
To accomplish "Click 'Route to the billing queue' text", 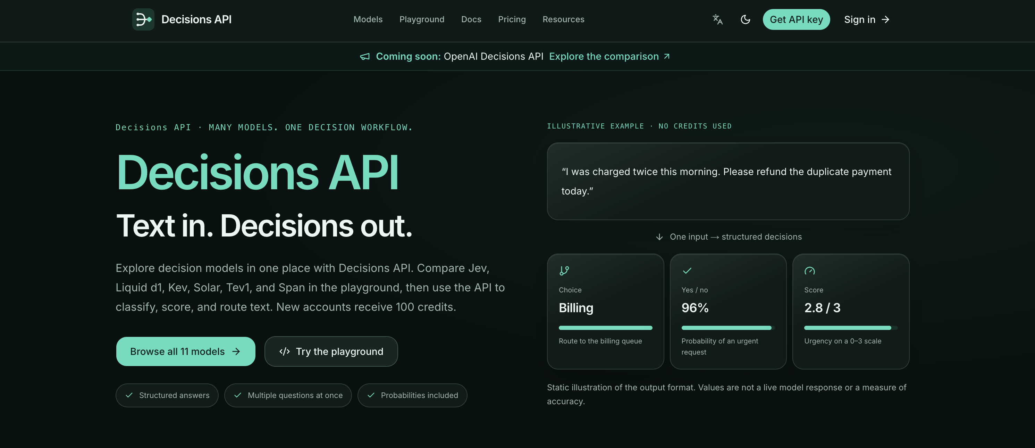I will pyautogui.click(x=600, y=341).
